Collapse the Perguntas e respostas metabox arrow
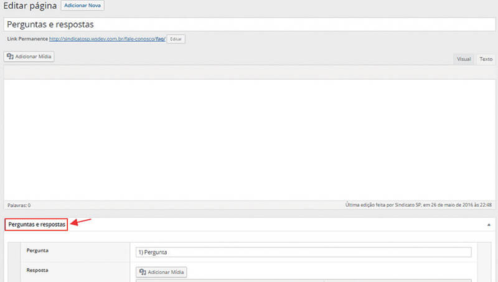498x282 pixels. click(x=489, y=224)
